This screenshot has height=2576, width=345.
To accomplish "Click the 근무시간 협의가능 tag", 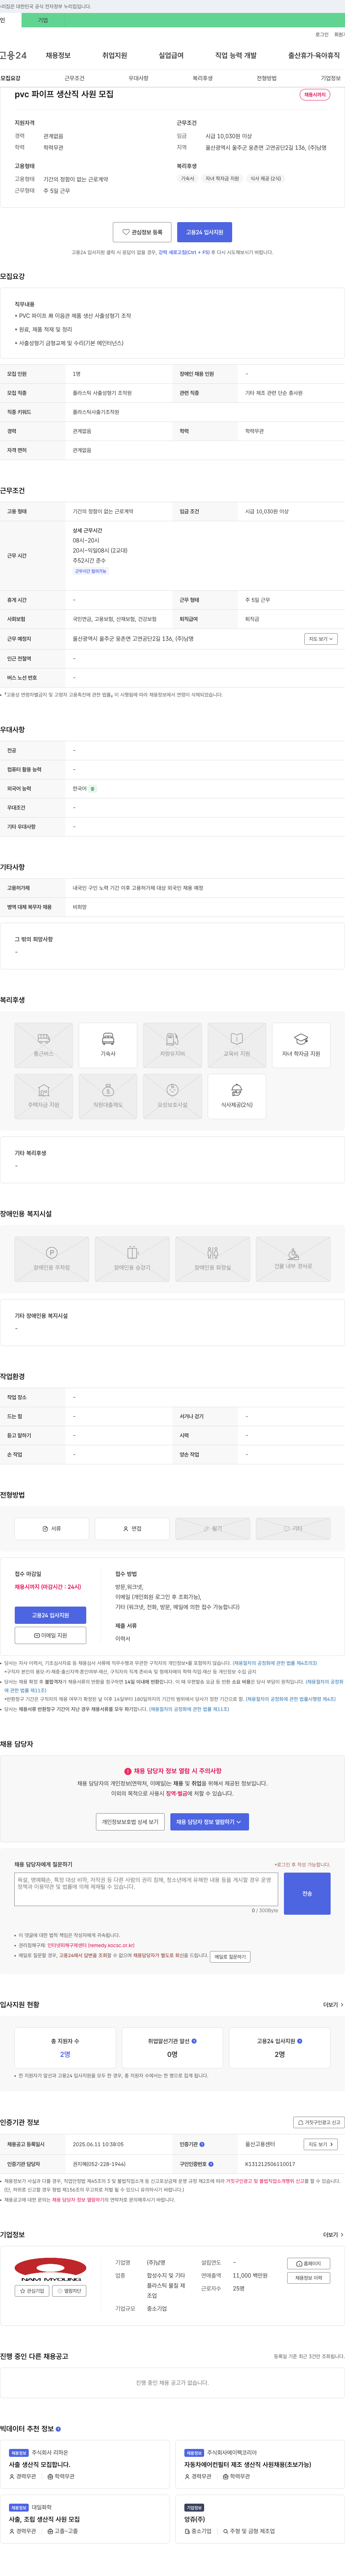I will click(91, 571).
